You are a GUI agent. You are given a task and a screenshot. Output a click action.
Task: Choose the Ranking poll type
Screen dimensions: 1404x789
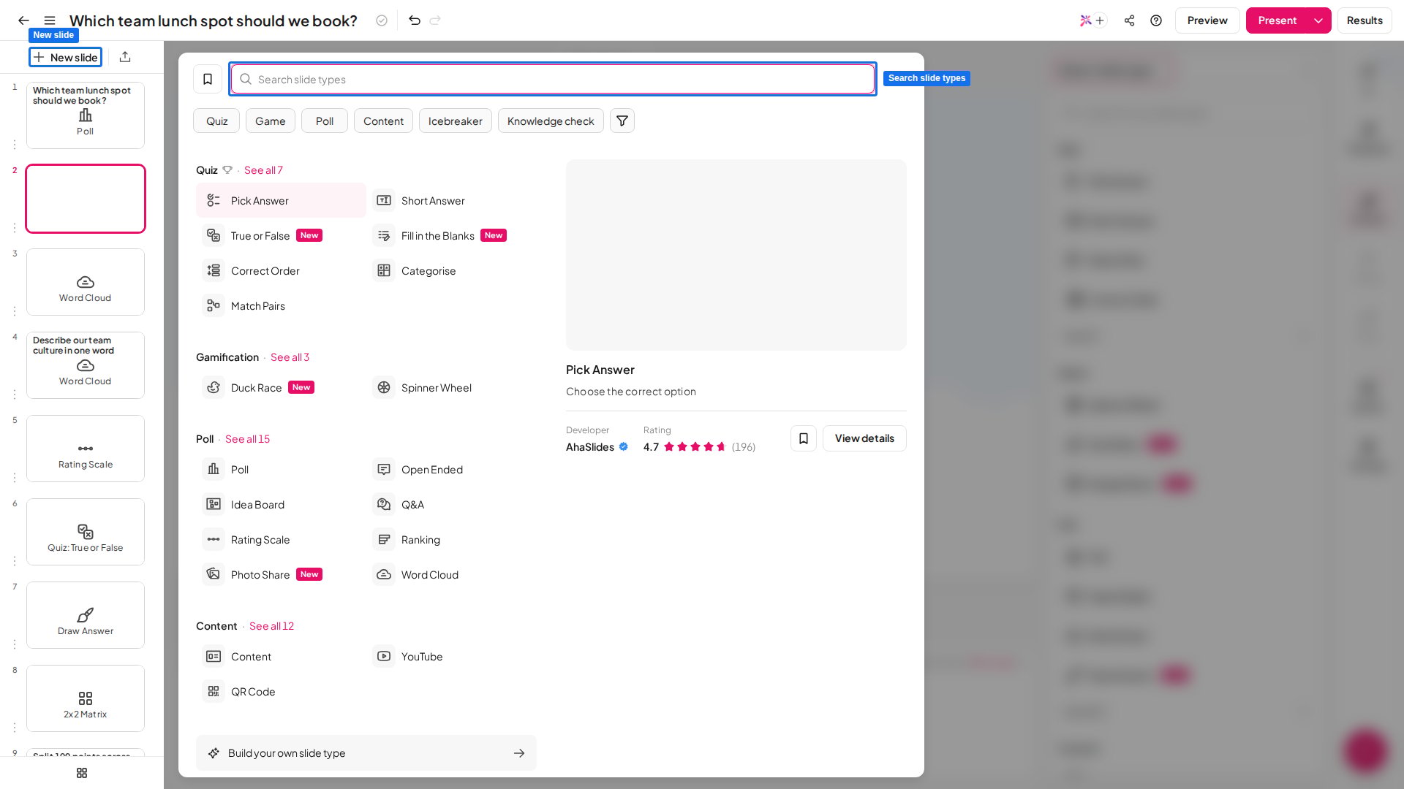(x=451, y=540)
